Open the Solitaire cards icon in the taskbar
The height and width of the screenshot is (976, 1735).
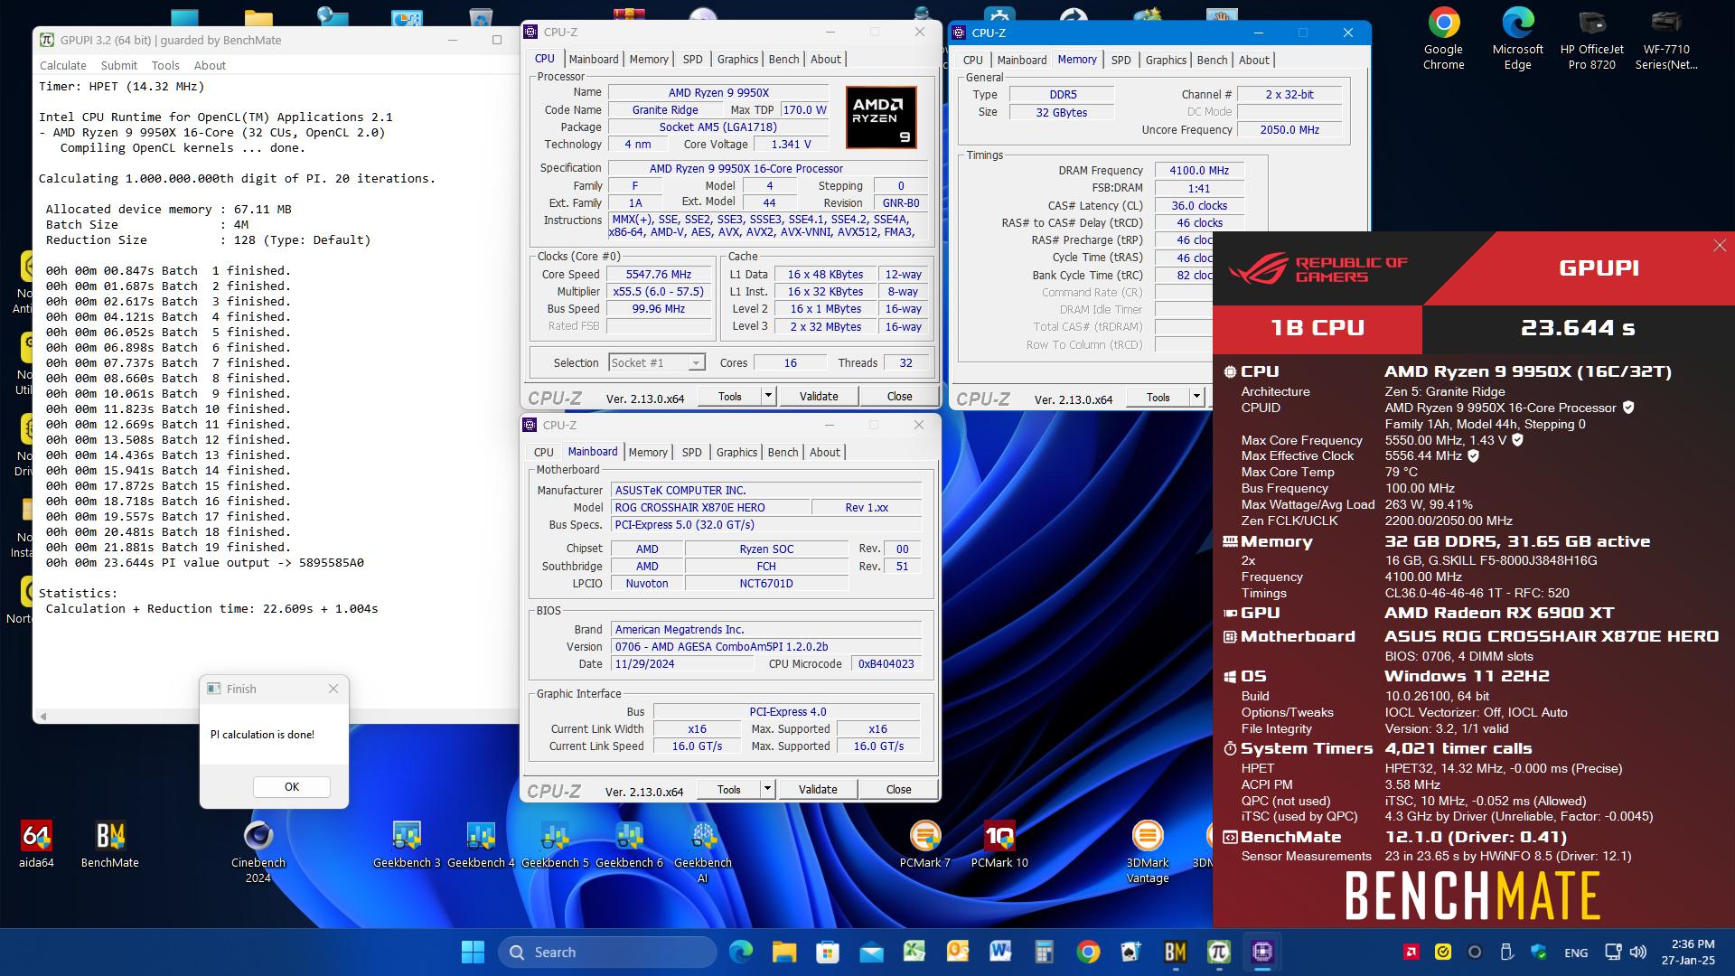pos(1130,952)
